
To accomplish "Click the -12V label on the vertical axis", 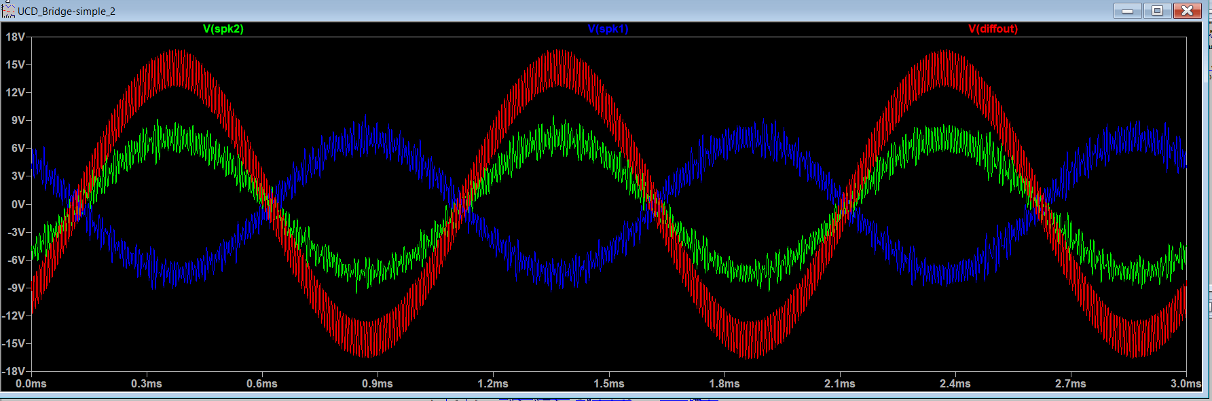I will click(14, 316).
